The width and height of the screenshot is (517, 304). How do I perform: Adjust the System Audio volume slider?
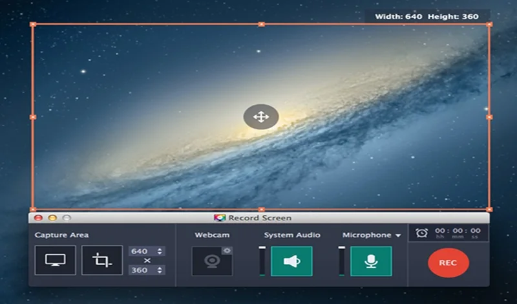(262, 261)
